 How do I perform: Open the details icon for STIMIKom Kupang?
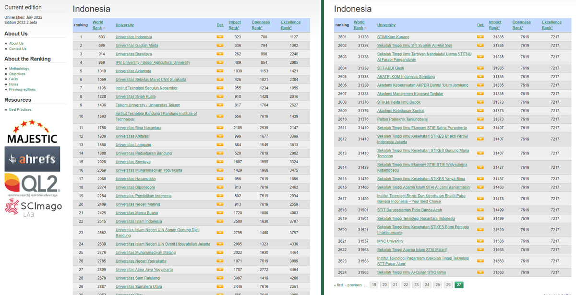(x=480, y=37)
